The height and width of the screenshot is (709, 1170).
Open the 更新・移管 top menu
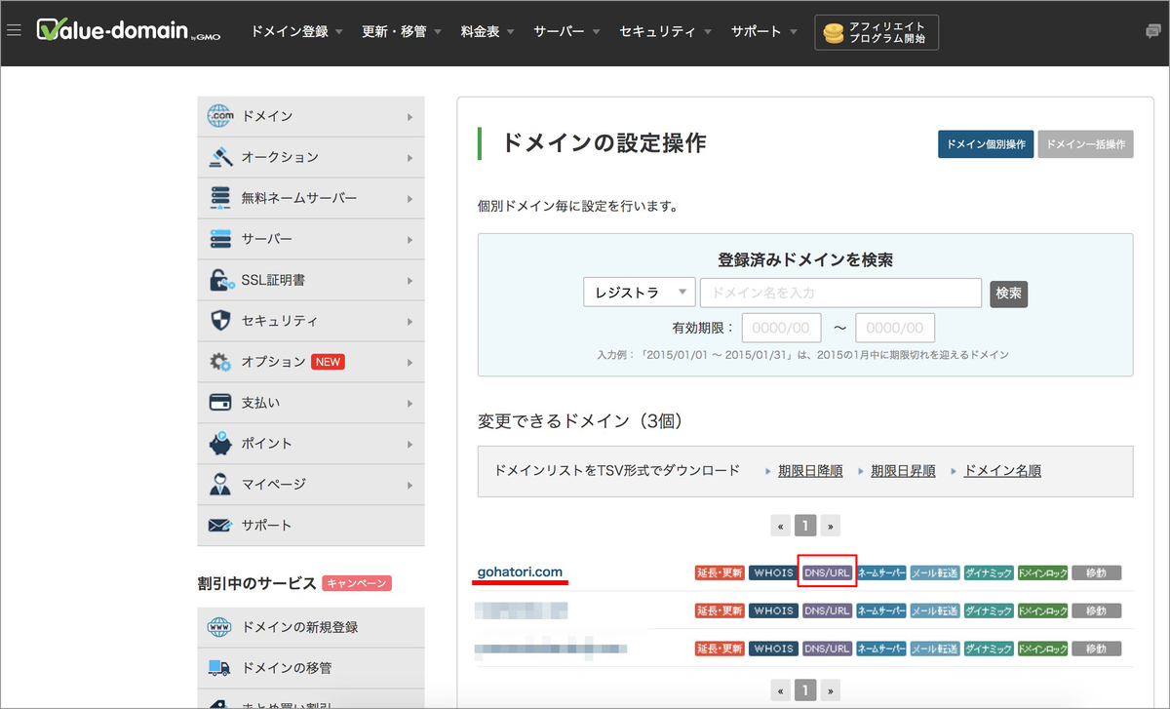tap(404, 31)
